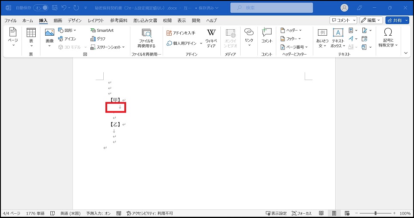The width and height of the screenshot is (414, 218).
Task: Click アクセシビリティ: 利用不可 status
Action: click(149, 213)
